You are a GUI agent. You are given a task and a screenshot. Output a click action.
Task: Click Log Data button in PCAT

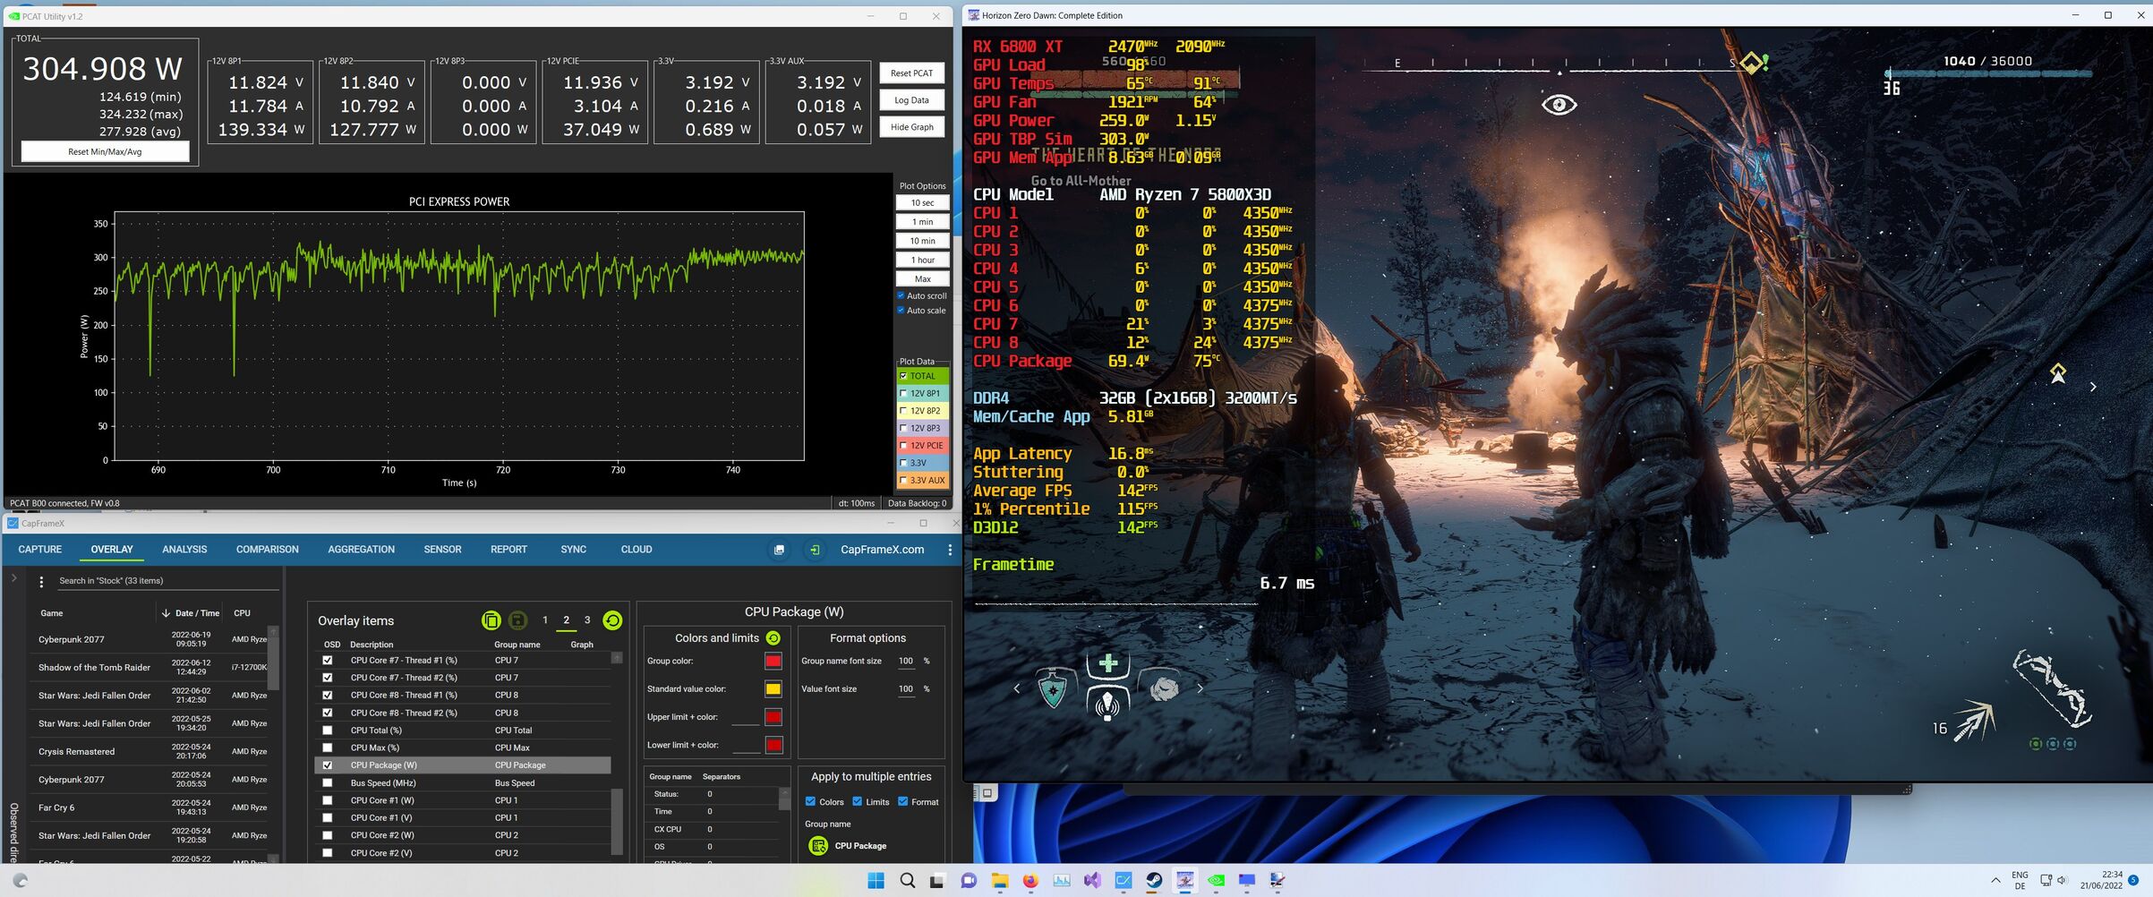(911, 100)
